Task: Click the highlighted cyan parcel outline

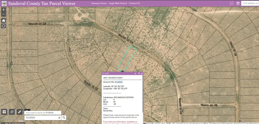Action: tap(127, 58)
